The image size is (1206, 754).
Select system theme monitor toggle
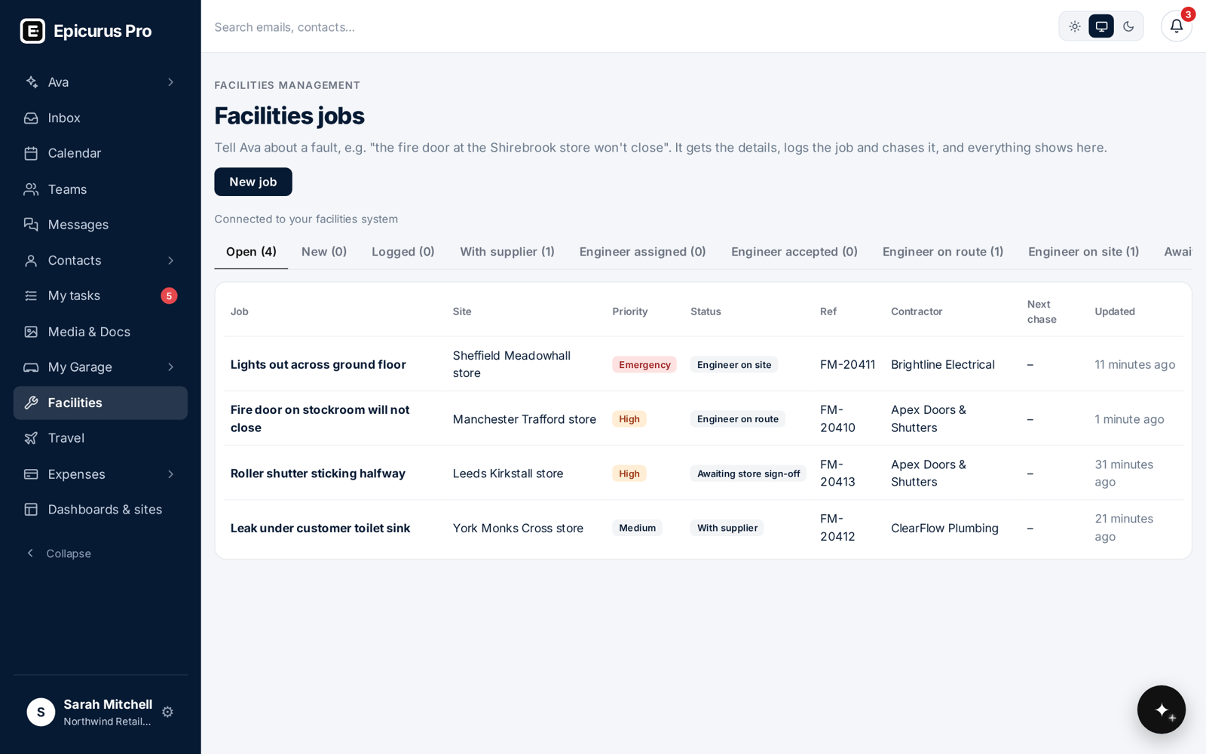[1101, 26]
